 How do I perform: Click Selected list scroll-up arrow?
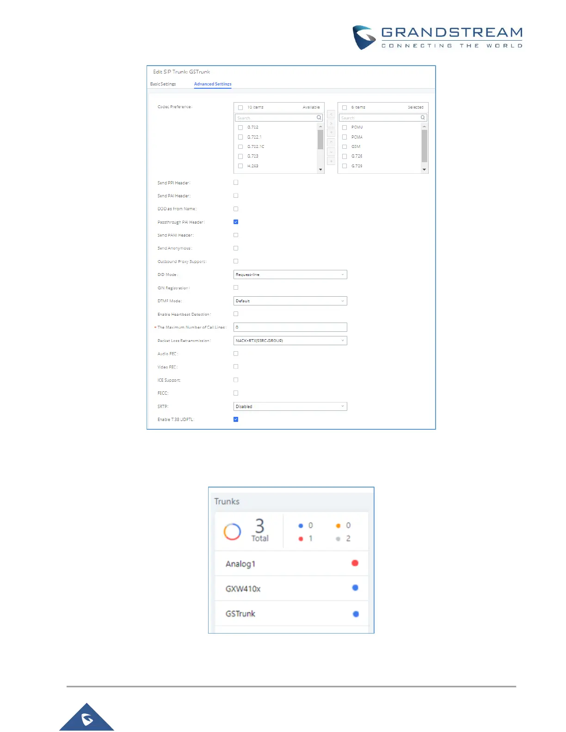click(x=424, y=126)
